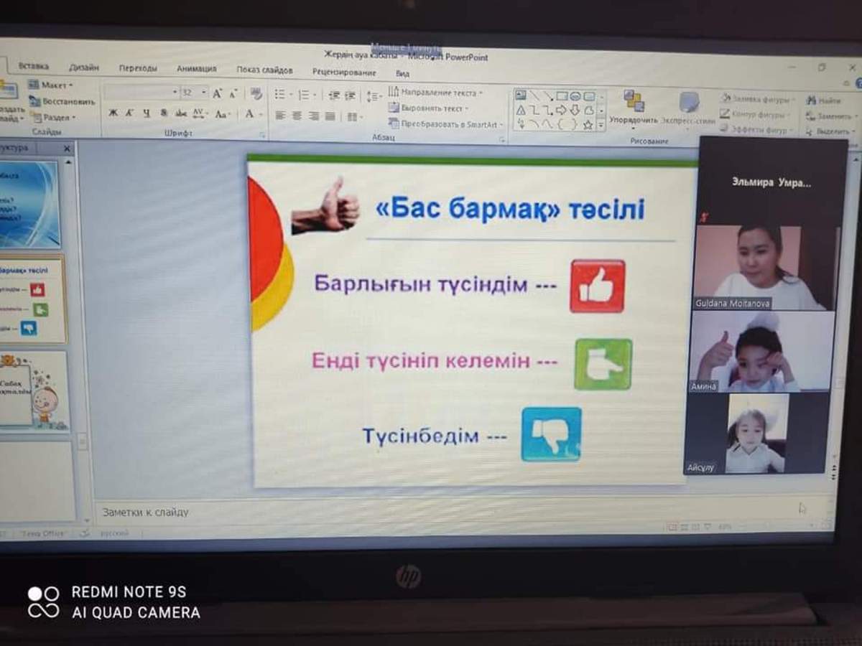Select the star shape in shapes gallery

(588, 124)
